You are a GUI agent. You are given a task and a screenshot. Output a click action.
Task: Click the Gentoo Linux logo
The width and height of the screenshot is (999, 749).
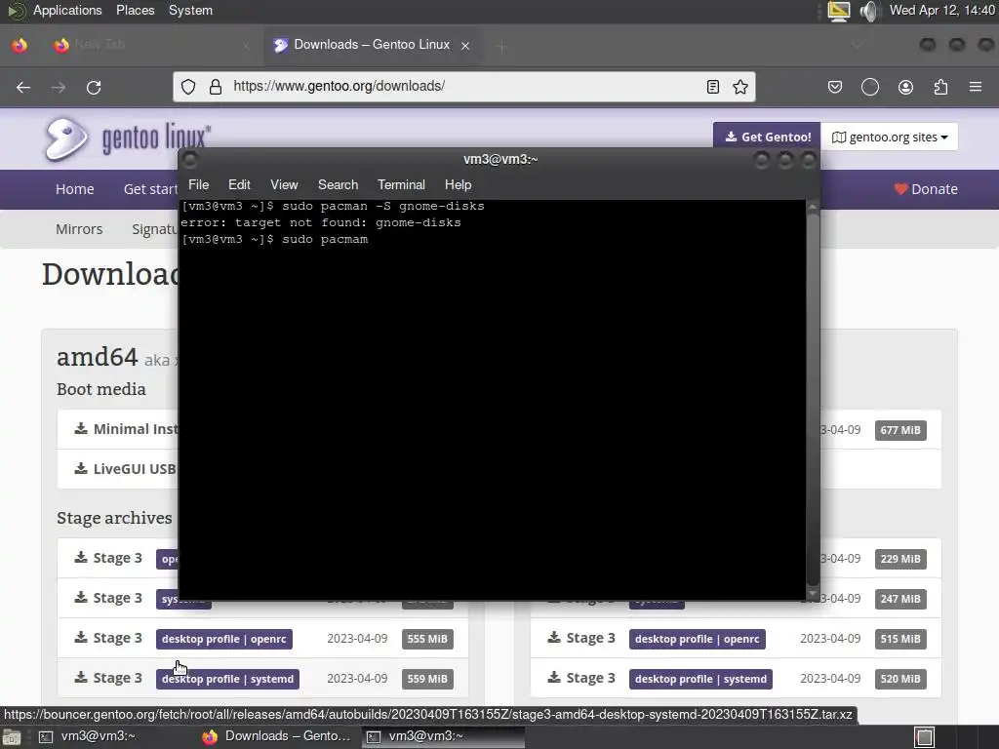click(x=128, y=138)
